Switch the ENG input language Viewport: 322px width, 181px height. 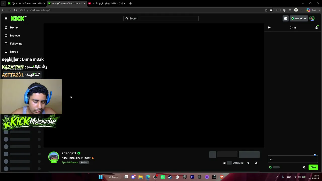tap(289, 177)
